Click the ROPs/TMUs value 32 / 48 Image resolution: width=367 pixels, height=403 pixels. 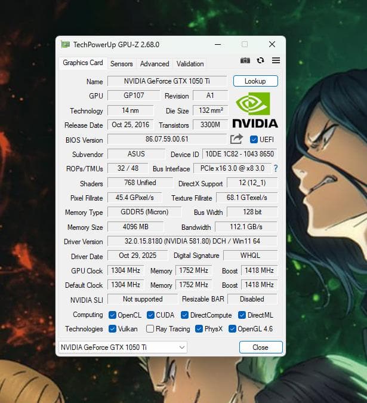click(x=128, y=168)
